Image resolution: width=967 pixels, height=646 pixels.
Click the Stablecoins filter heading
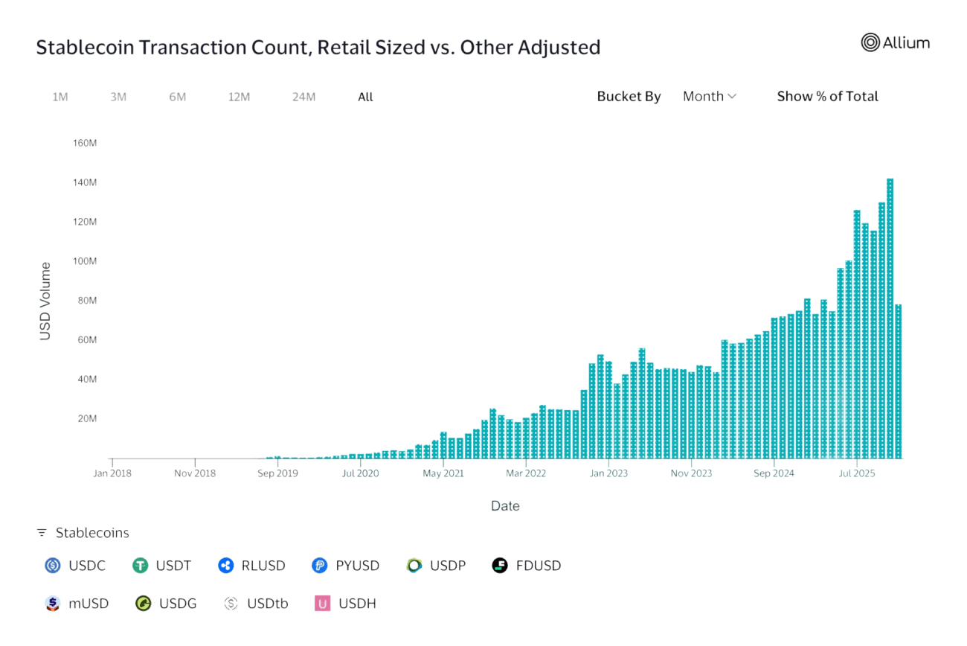pos(92,533)
